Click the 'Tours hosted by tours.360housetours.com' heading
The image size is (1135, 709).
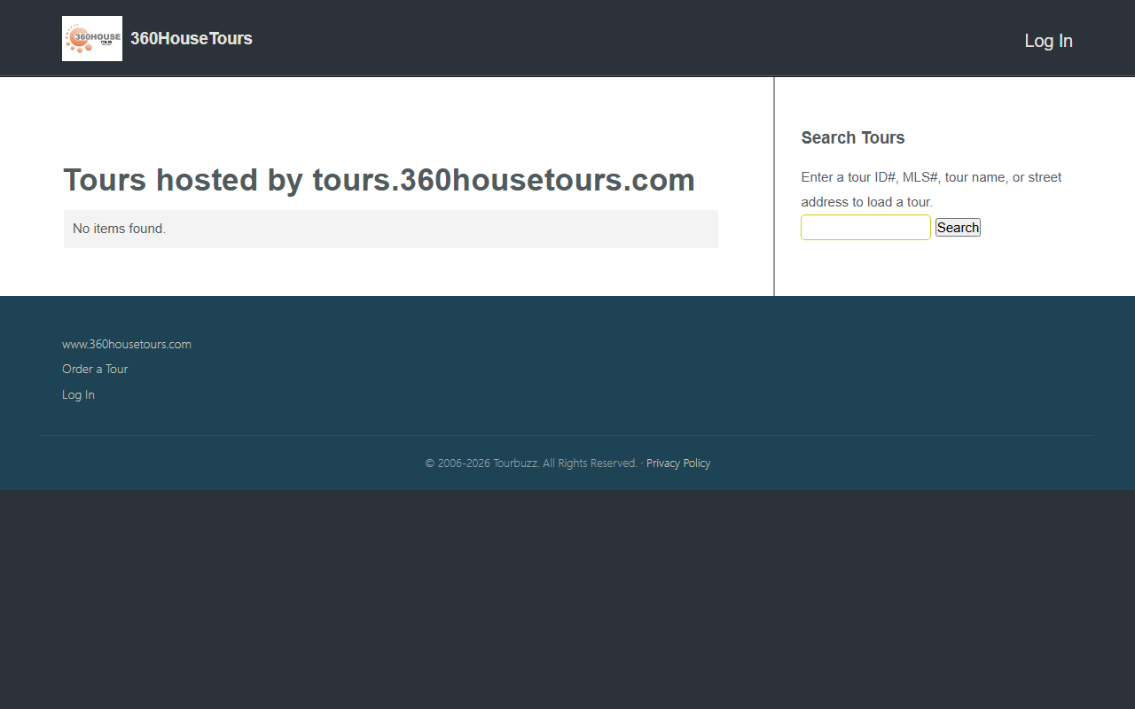pos(379,180)
